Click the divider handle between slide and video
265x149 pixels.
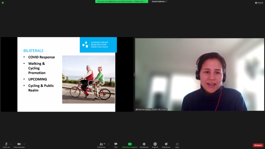coord(134,74)
